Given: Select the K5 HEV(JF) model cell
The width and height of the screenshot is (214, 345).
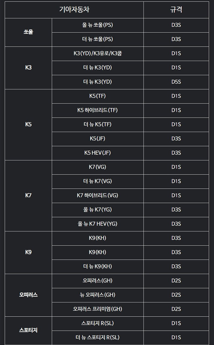Looking at the screenshot, I should click(x=97, y=153).
